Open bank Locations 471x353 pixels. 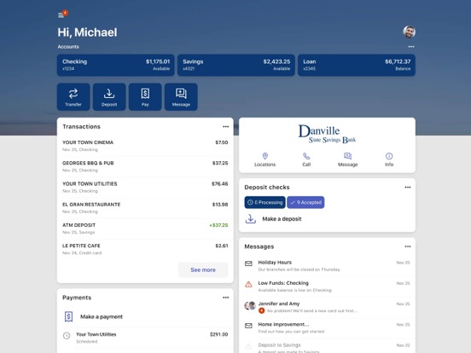[x=265, y=159]
